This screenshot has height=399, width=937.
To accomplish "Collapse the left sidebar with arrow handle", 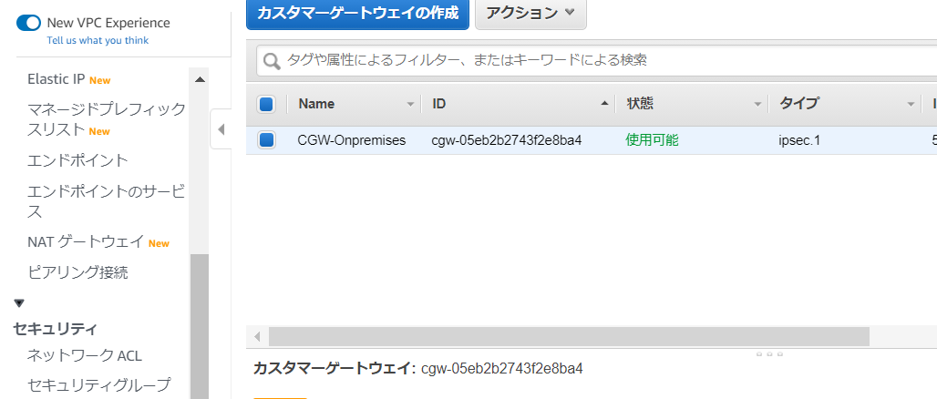I will (x=221, y=129).
